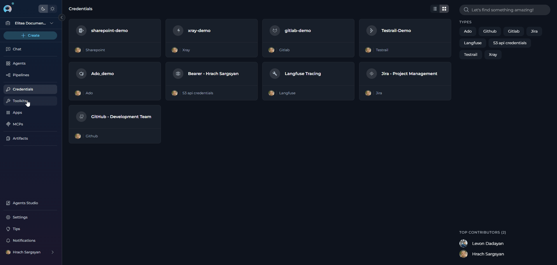Click author avatar on GitHub - Development Team card
Viewport: 557px width, 265px height.
tap(78, 136)
